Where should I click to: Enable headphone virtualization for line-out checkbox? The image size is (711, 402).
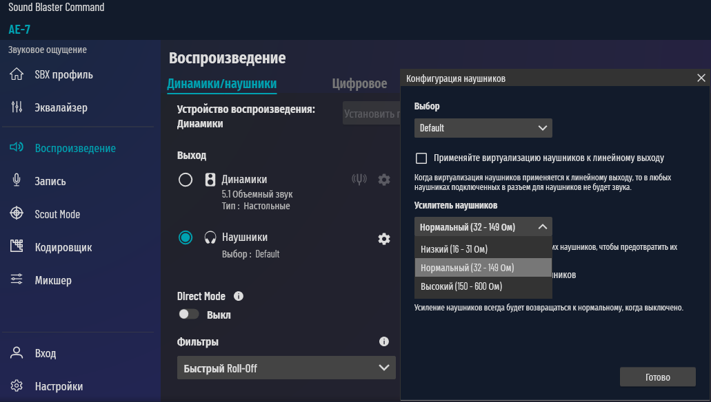click(x=421, y=158)
